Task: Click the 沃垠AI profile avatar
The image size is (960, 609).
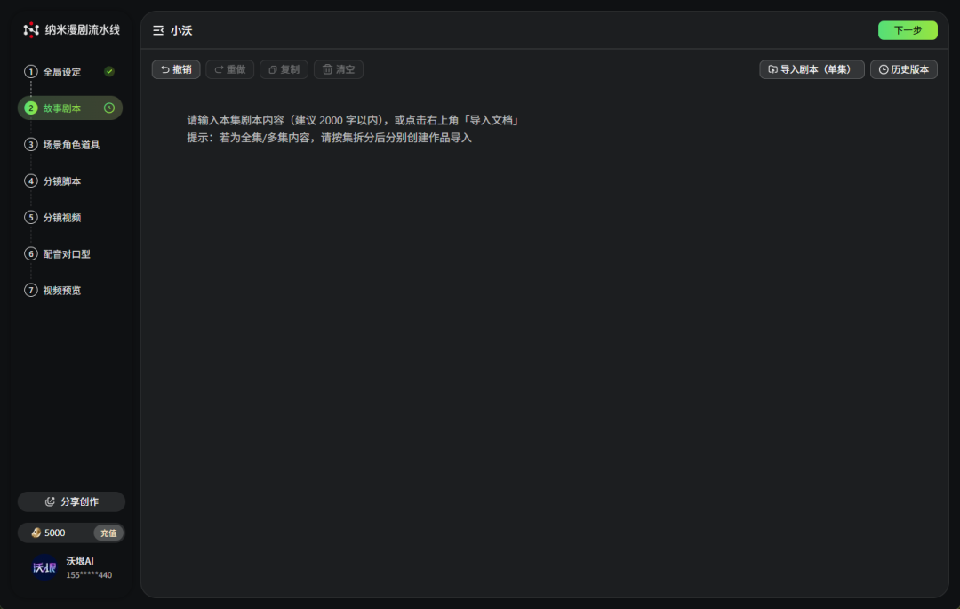Action: (44, 567)
